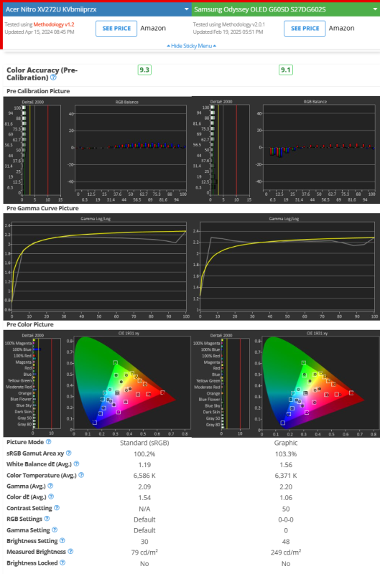Enlarge Acer CIE 1931 xy color picture
This screenshot has height=574, width=380.
point(98,384)
